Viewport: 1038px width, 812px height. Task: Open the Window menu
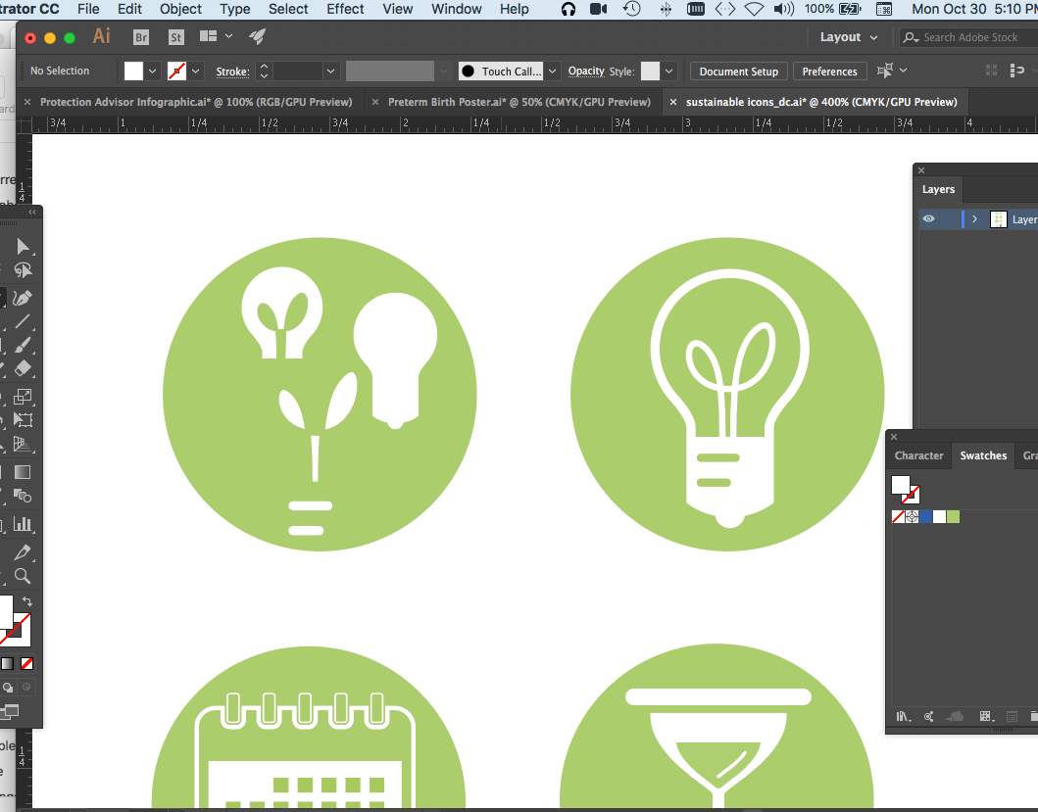tap(457, 9)
